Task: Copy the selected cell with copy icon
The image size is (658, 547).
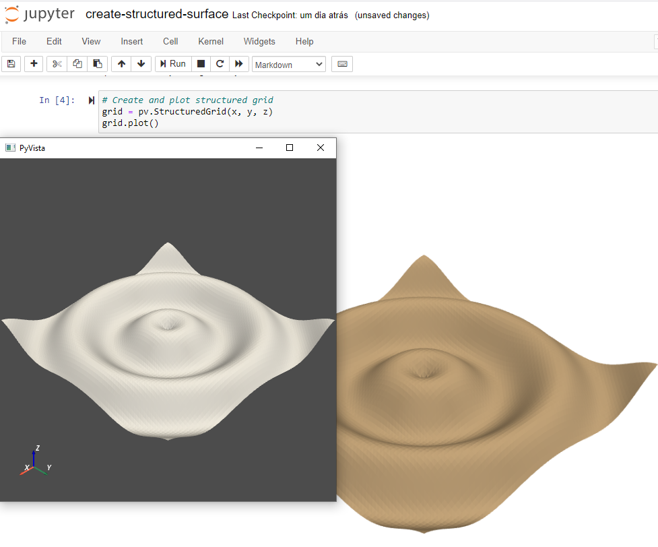Action: pyautogui.click(x=77, y=63)
